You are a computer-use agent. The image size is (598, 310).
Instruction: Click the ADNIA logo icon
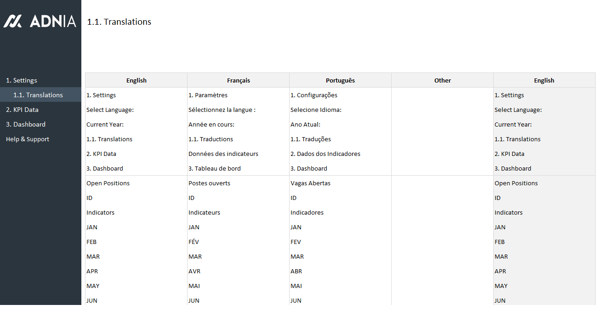coord(12,21)
